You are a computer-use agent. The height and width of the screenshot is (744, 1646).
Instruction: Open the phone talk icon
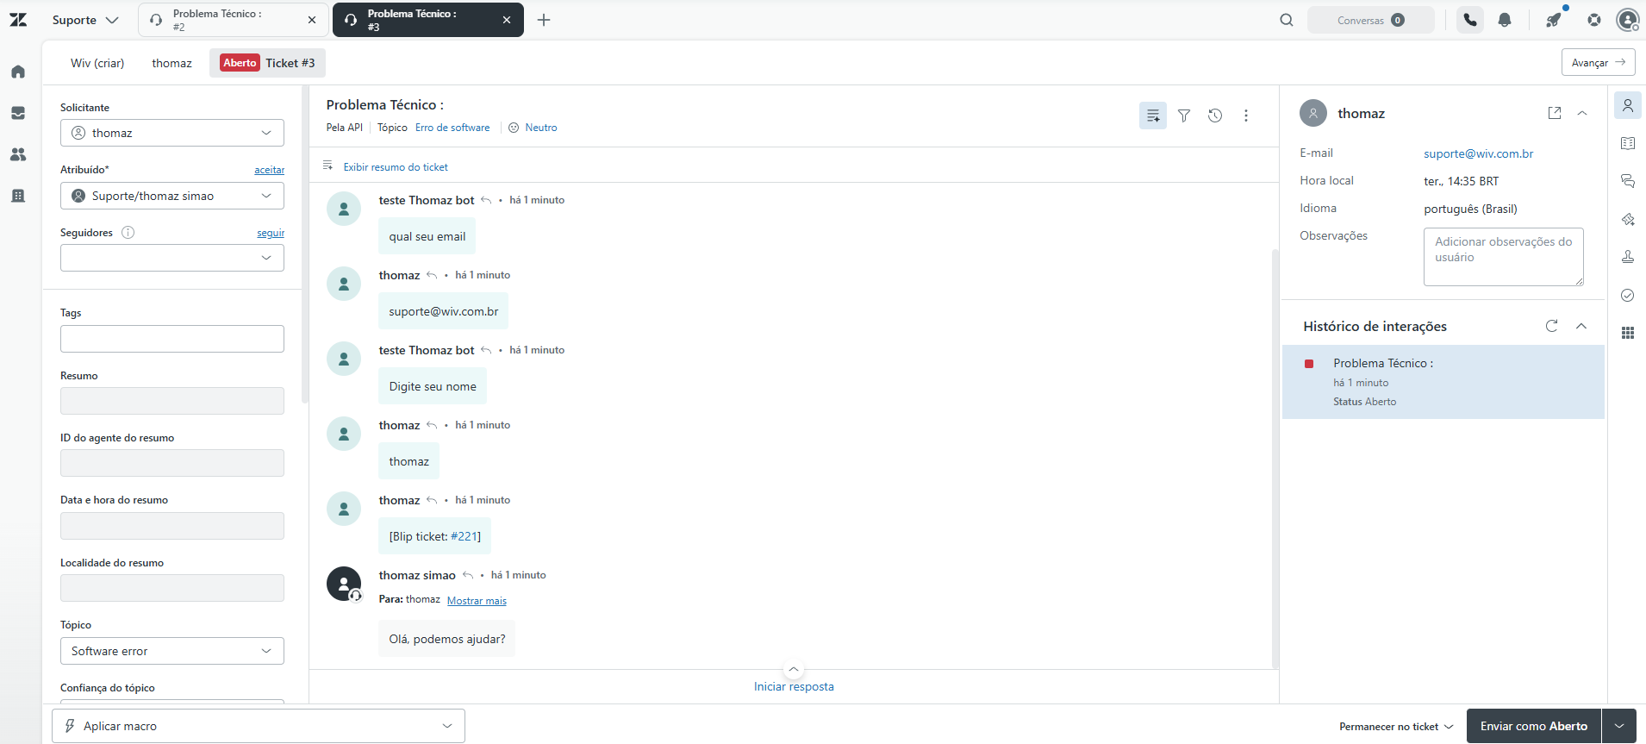(x=1470, y=20)
